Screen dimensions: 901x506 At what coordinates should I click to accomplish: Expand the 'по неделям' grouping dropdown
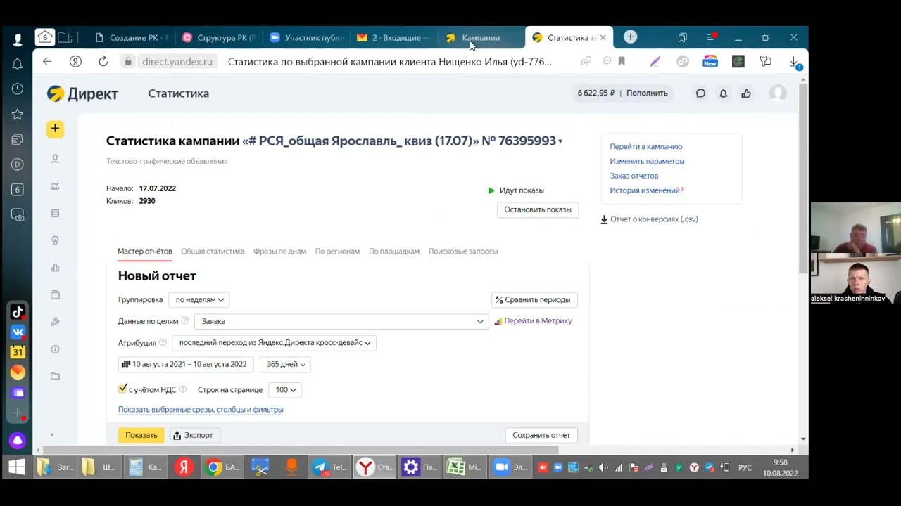point(199,299)
